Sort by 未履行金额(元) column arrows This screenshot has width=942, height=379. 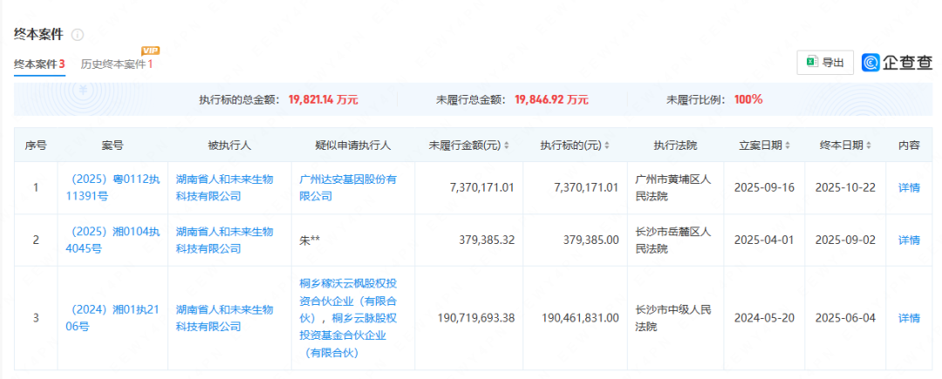(507, 146)
